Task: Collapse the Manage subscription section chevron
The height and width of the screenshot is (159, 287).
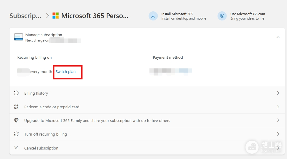Action: click(278, 37)
